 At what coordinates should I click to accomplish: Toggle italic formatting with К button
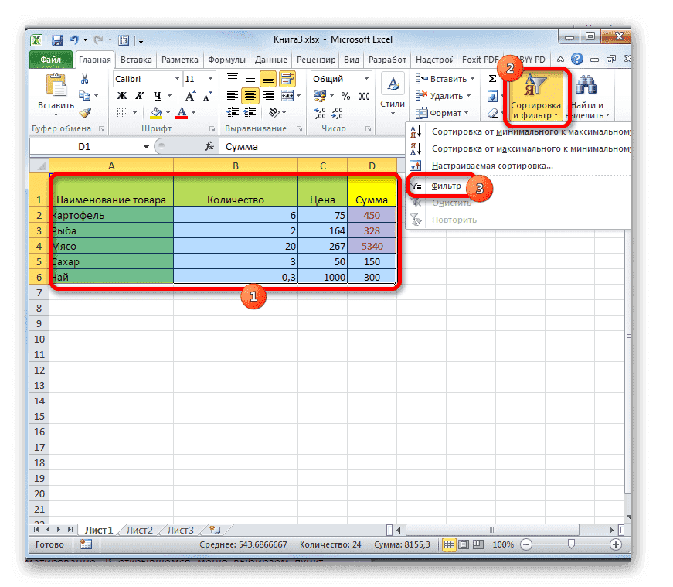(x=139, y=94)
